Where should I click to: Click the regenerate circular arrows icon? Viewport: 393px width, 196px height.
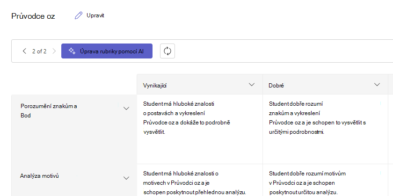pos(167,51)
